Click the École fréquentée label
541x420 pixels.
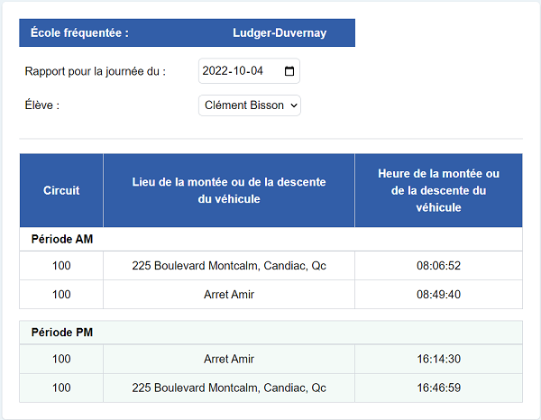point(79,33)
